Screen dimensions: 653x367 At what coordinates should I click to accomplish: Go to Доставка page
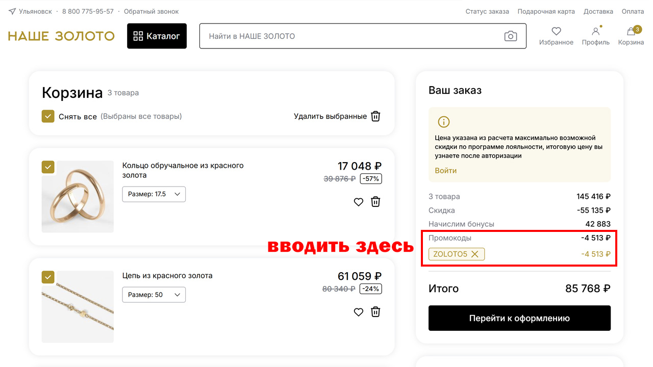(x=598, y=11)
